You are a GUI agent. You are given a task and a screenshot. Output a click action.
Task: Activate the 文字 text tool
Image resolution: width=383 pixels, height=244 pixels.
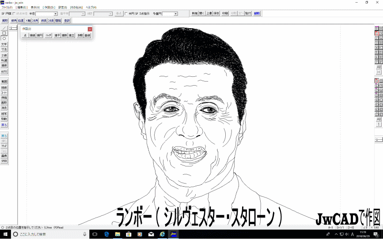pyautogui.click(x=4, y=44)
